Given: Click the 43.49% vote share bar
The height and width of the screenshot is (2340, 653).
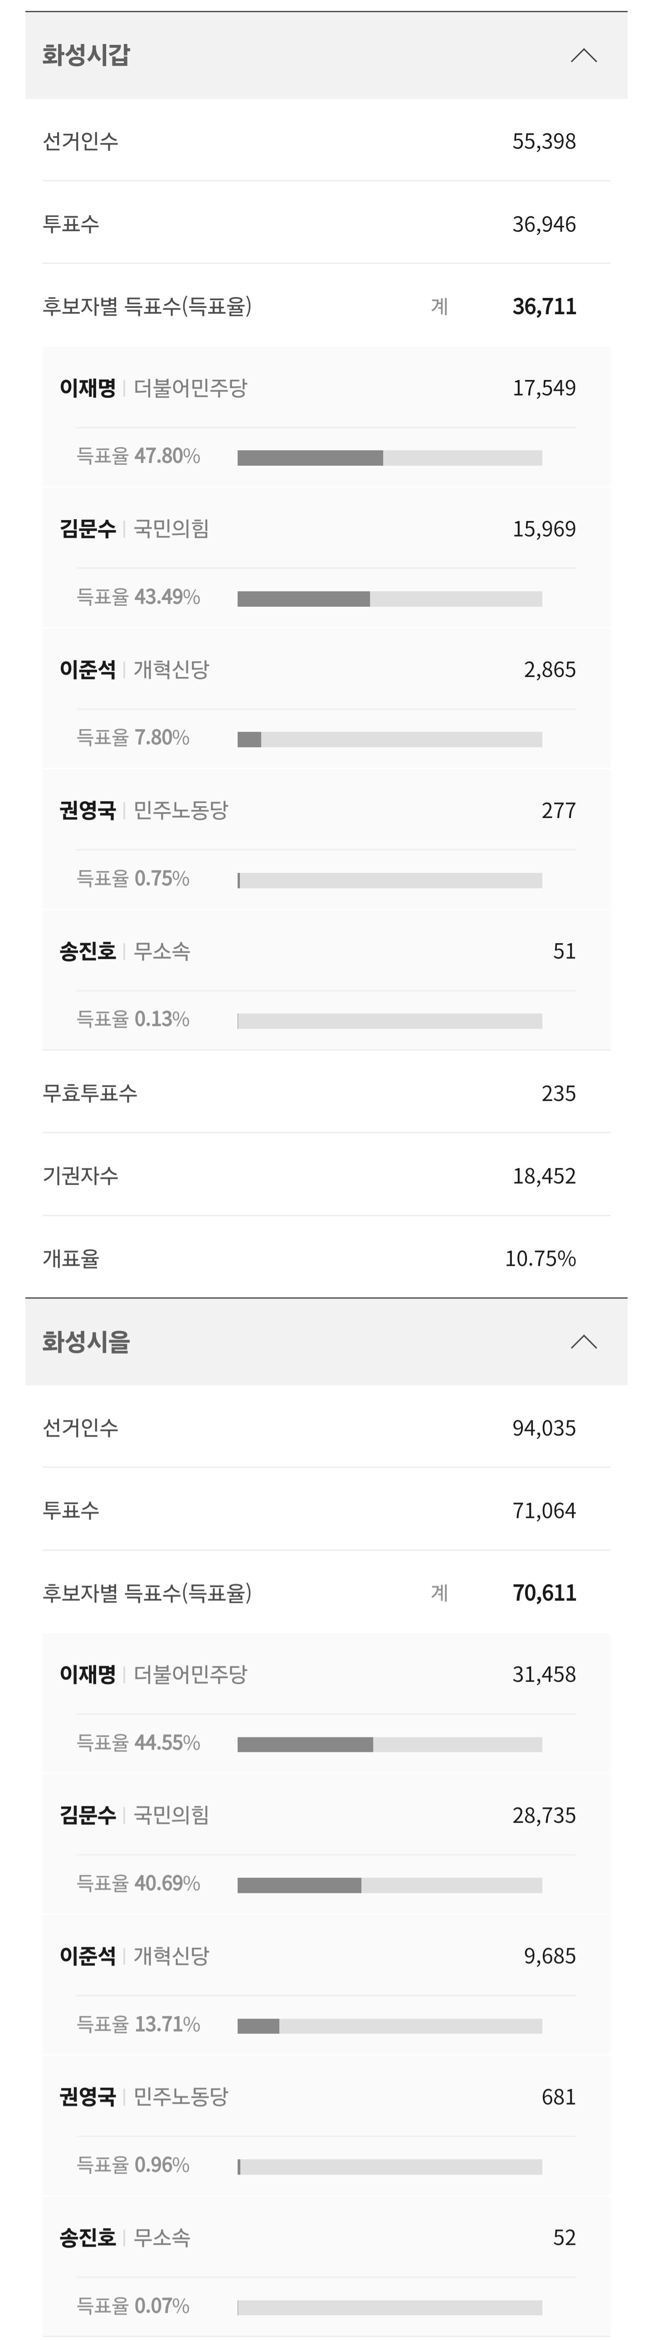Looking at the screenshot, I should click(389, 599).
